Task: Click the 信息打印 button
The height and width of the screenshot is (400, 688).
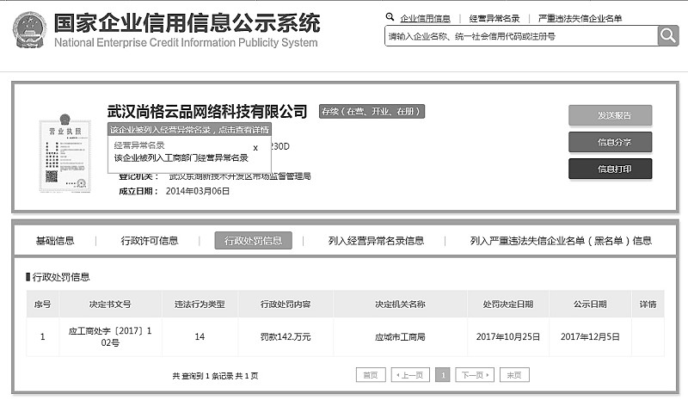Action: pos(610,169)
